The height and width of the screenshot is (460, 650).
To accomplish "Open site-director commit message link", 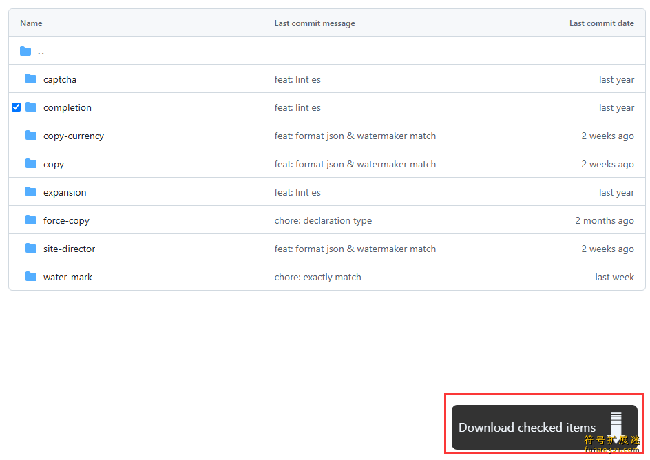I will (x=355, y=249).
